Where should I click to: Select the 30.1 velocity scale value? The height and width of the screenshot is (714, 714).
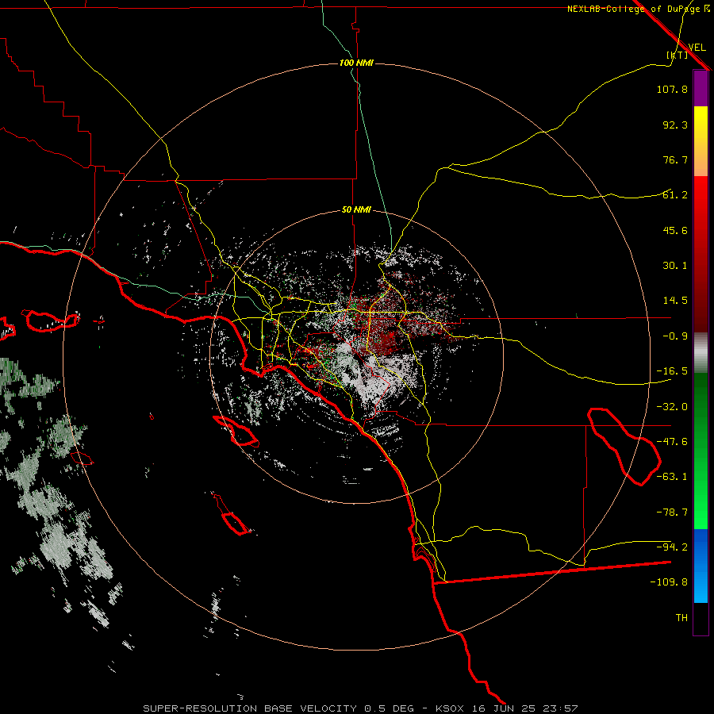[675, 266]
